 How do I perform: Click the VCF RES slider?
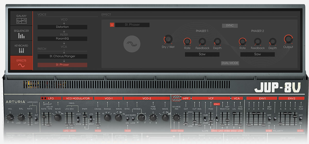pyautogui.click(x=199, y=119)
